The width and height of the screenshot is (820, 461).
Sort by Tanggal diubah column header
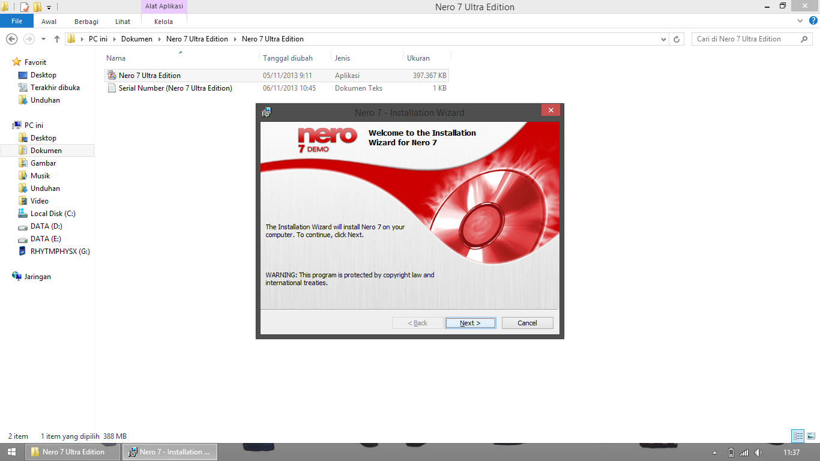tap(295, 58)
